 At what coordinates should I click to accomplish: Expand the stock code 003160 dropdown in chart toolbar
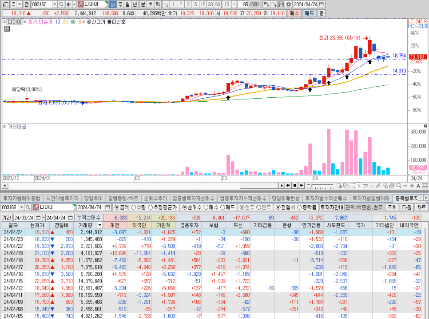55,4
